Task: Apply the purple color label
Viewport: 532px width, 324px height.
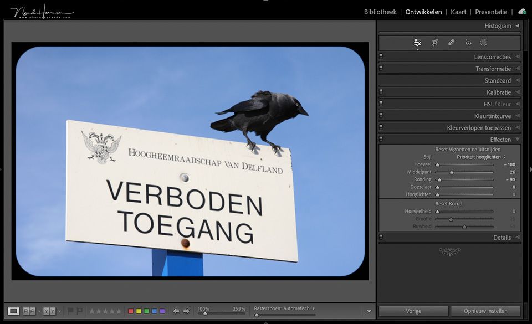Action: [x=162, y=311]
